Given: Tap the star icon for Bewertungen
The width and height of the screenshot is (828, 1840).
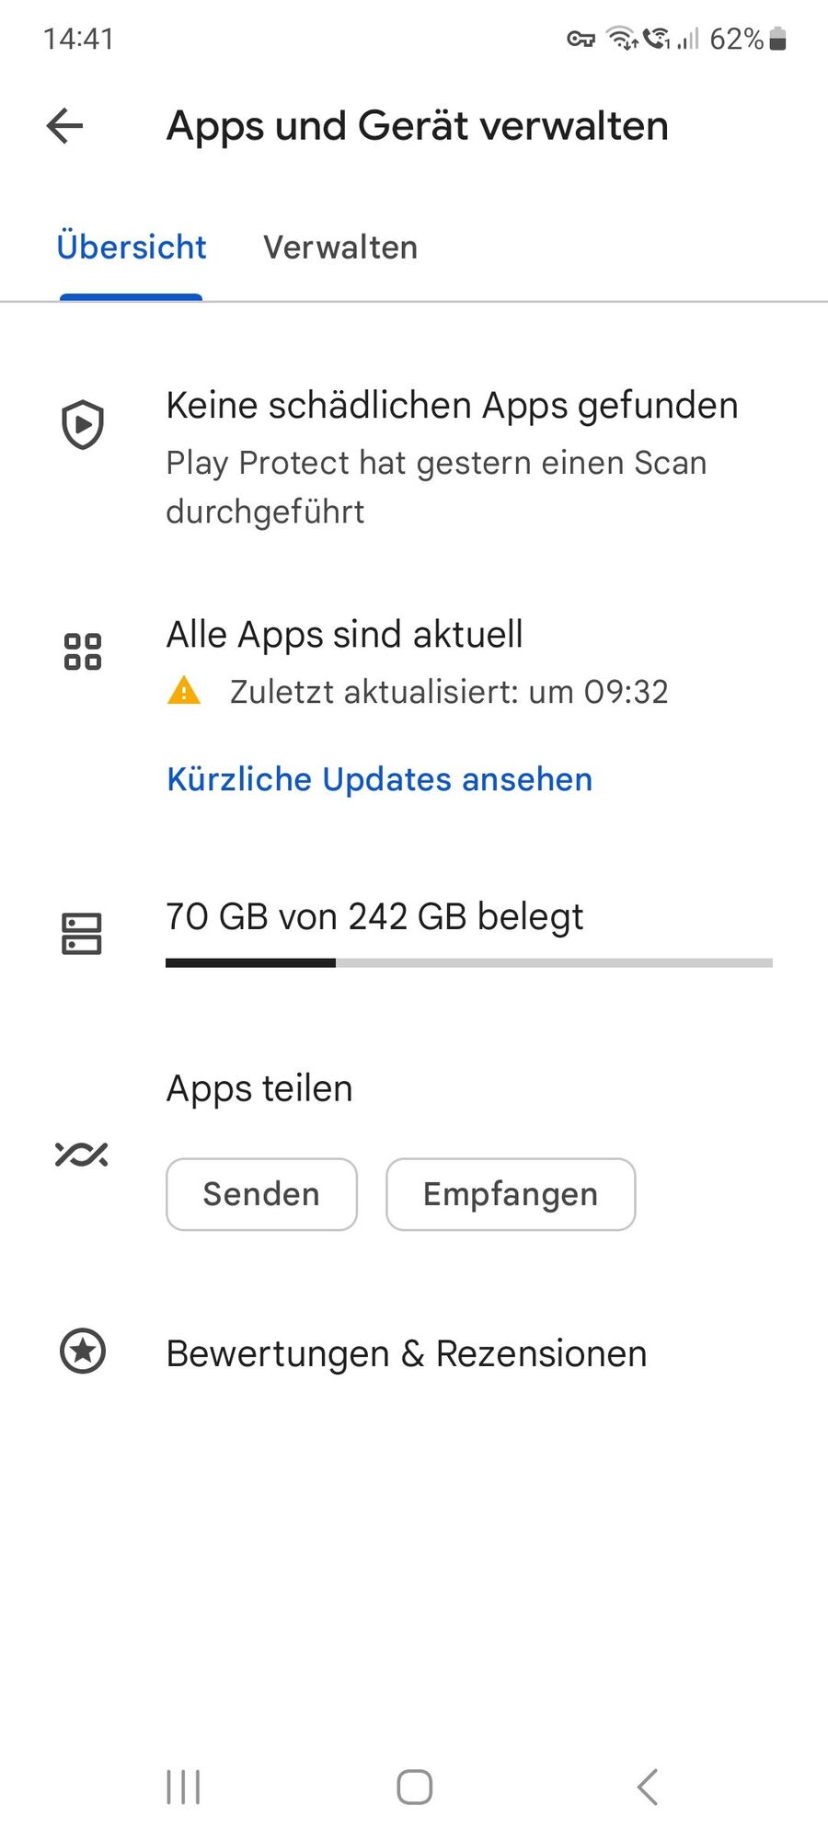Looking at the screenshot, I should coord(83,1351).
